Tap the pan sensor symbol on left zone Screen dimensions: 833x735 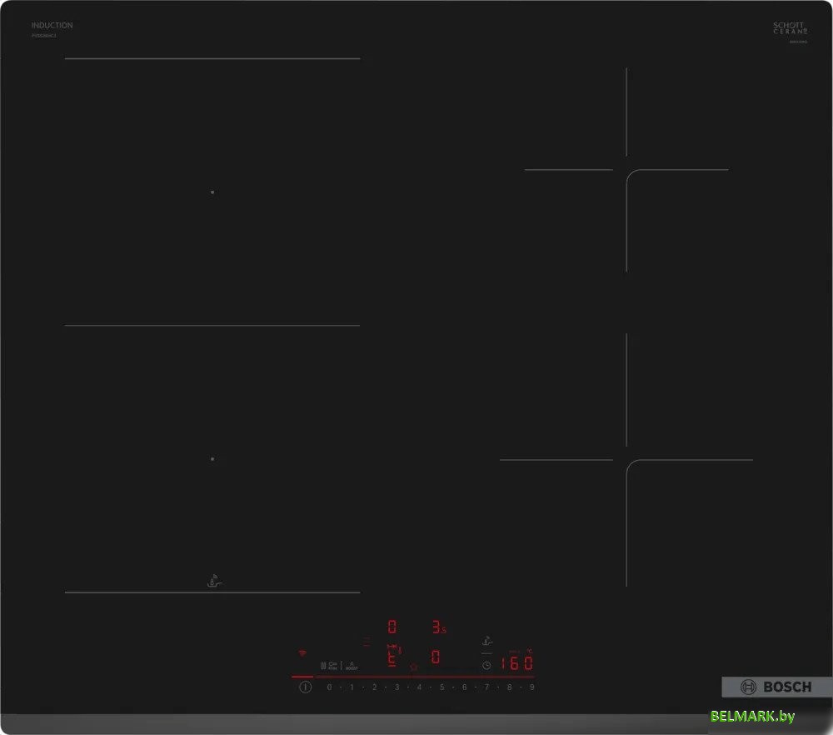(213, 581)
